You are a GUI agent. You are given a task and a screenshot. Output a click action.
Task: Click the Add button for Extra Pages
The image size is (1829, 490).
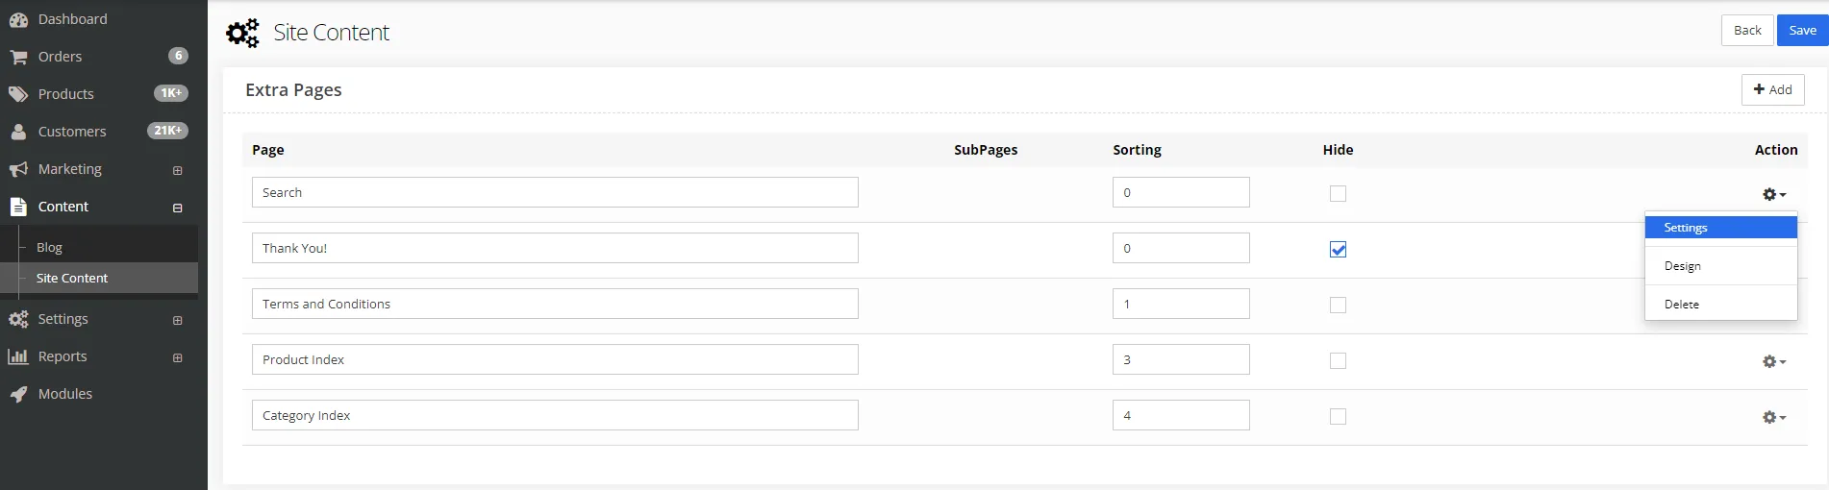[1772, 89]
